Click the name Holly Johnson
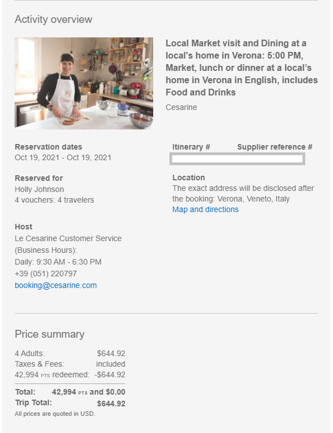The image size is (333, 433). pyautogui.click(x=39, y=189)
